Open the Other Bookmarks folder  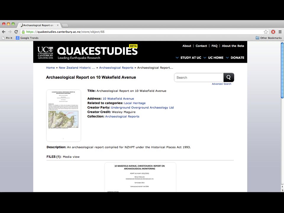point(268,38)
